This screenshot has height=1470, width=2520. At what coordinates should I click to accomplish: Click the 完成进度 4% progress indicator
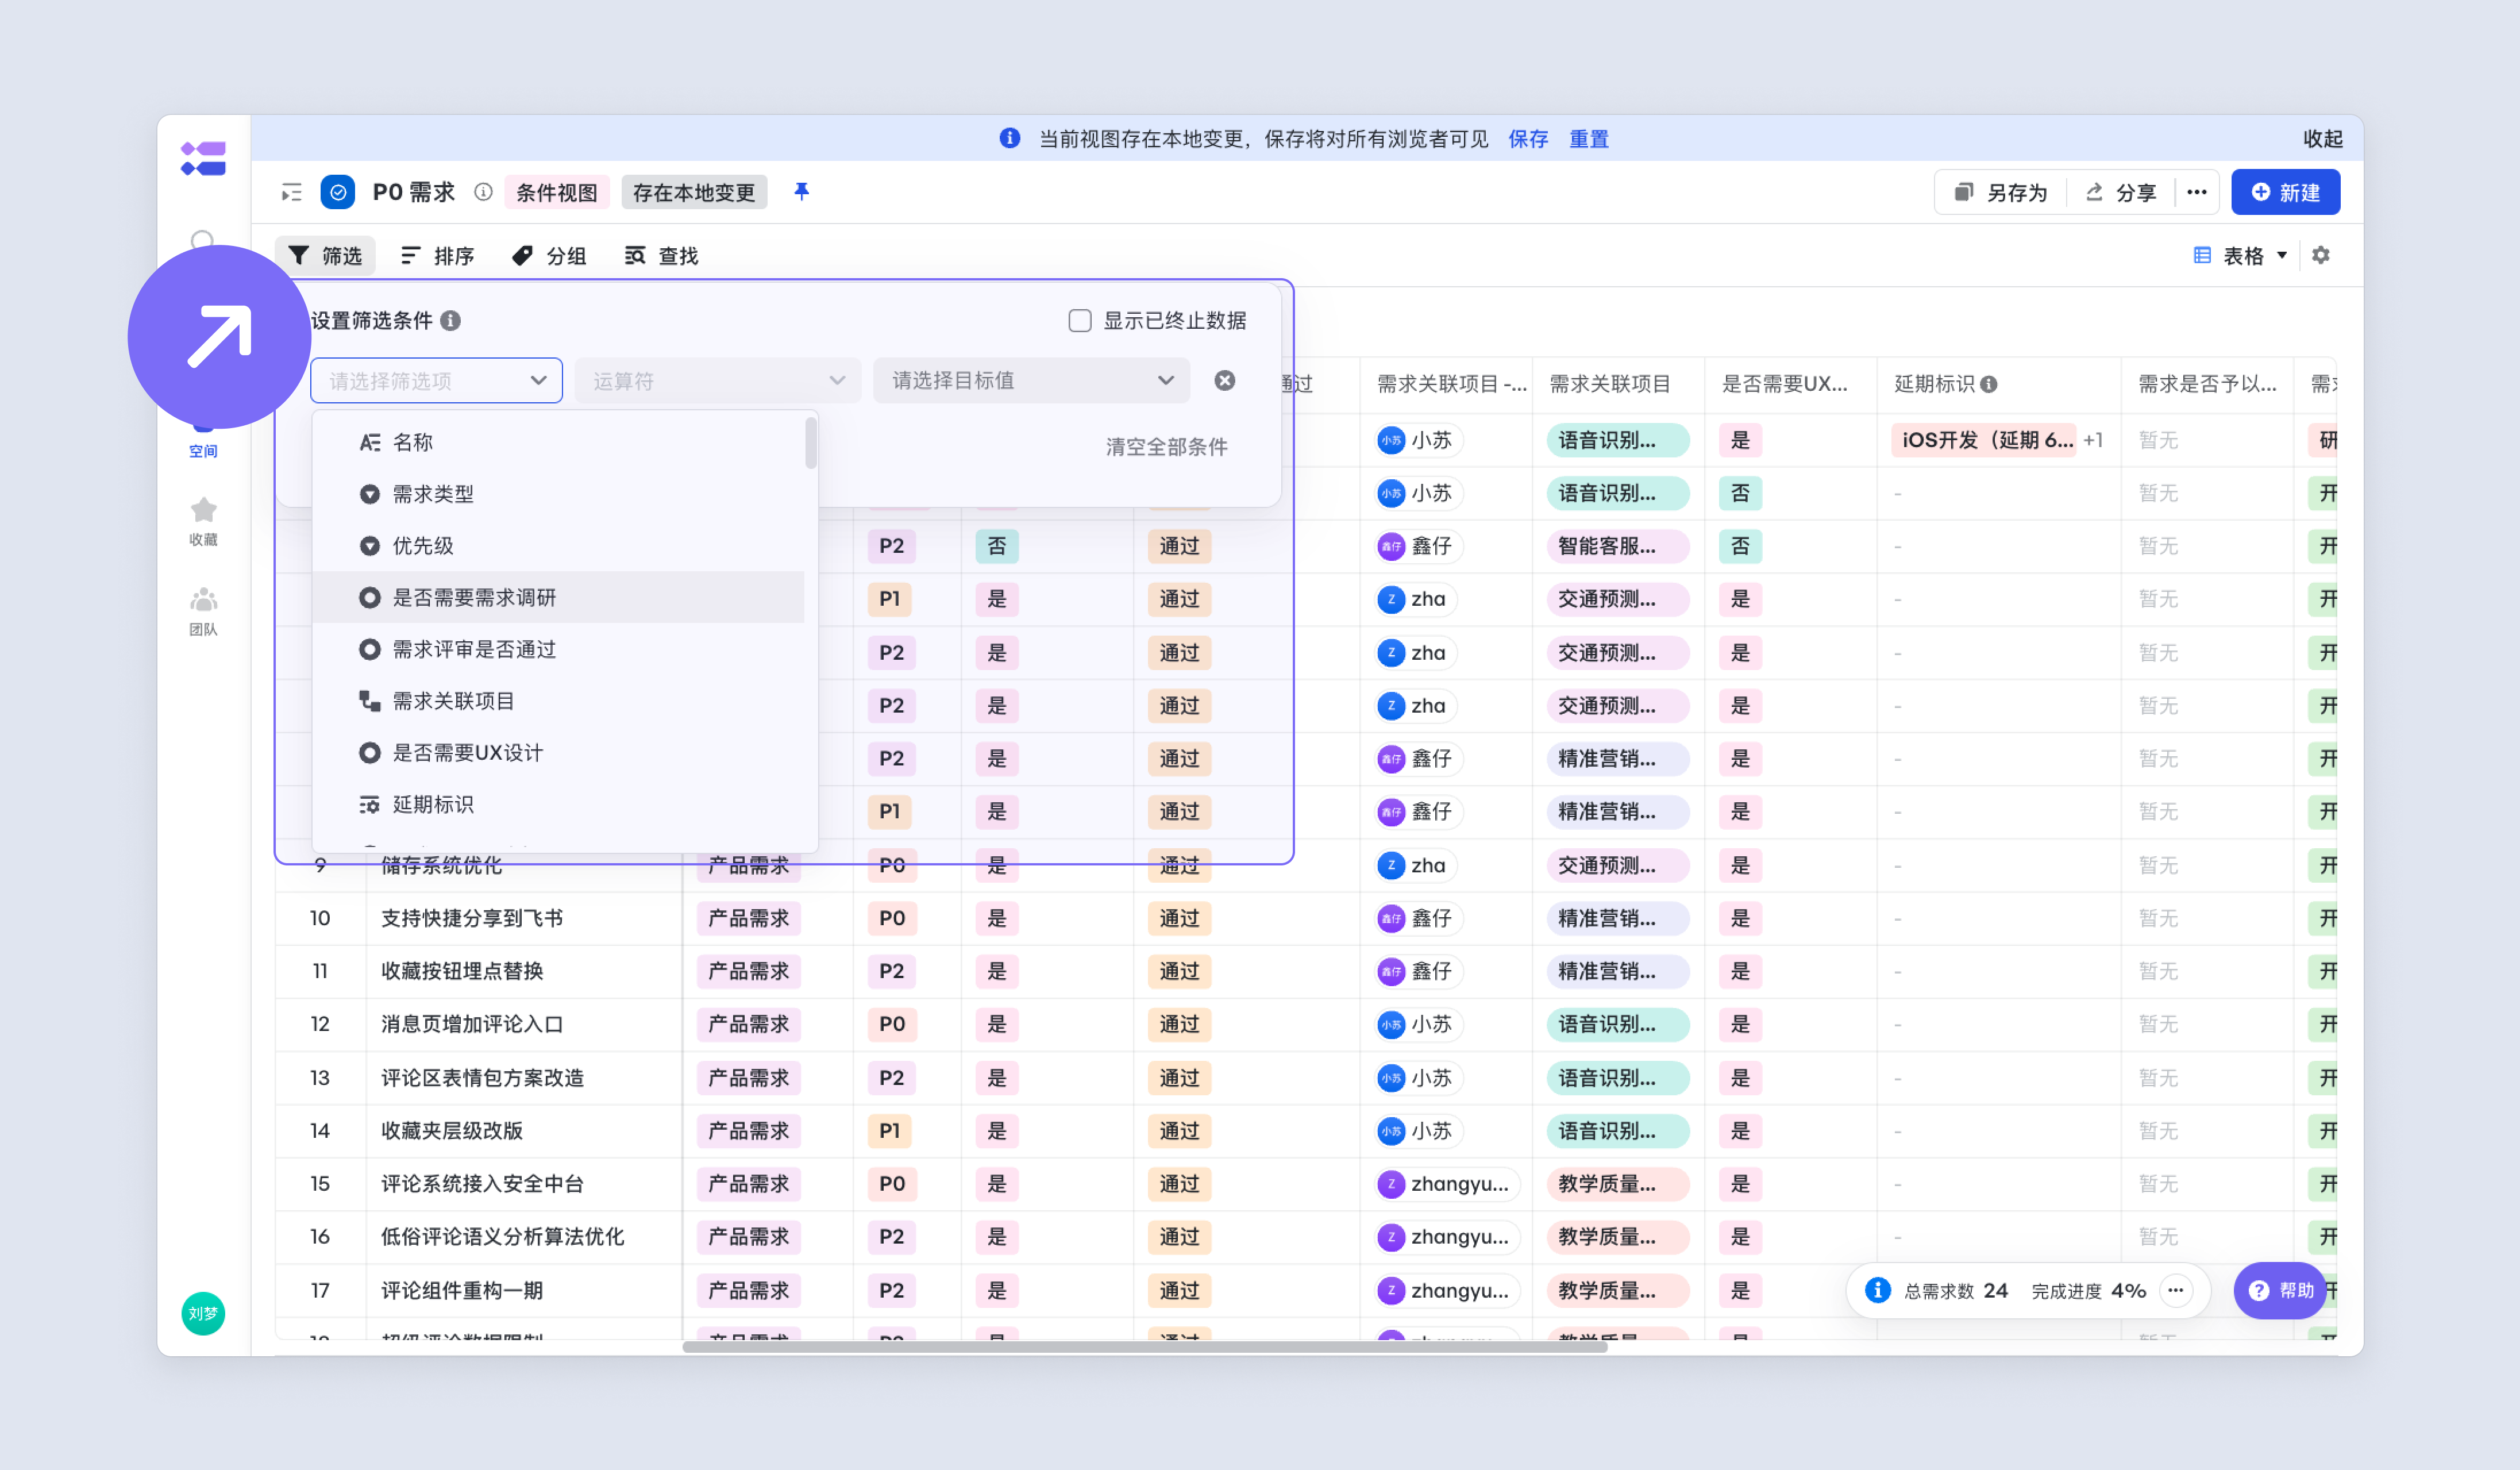(x=2088, y=1290)
